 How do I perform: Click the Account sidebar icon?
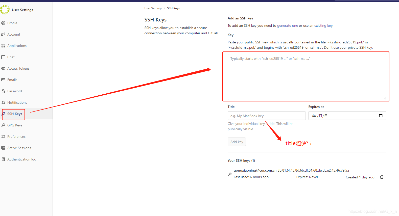tap(3, 34)
